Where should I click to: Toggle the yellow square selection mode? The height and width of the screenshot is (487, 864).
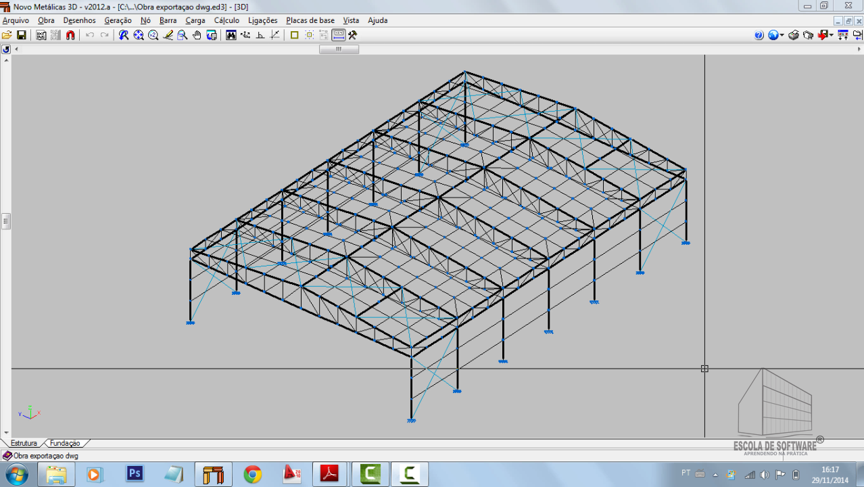[294, 35]
